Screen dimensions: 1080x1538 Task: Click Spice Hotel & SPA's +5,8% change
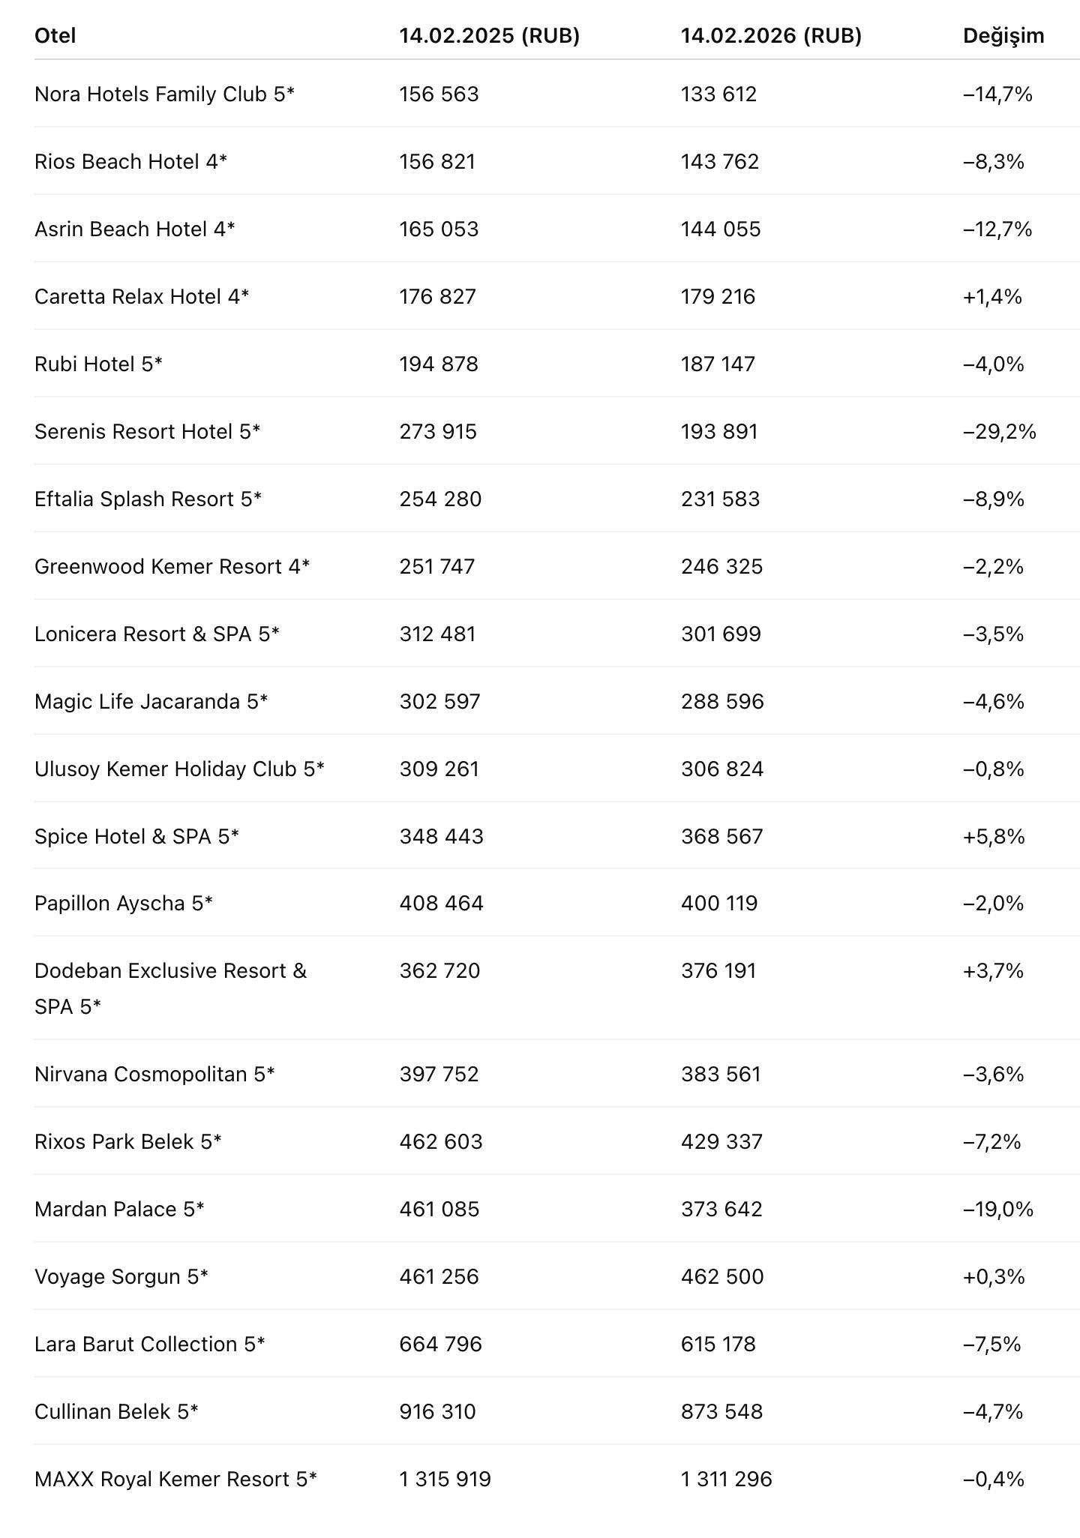tap(994, 837)
